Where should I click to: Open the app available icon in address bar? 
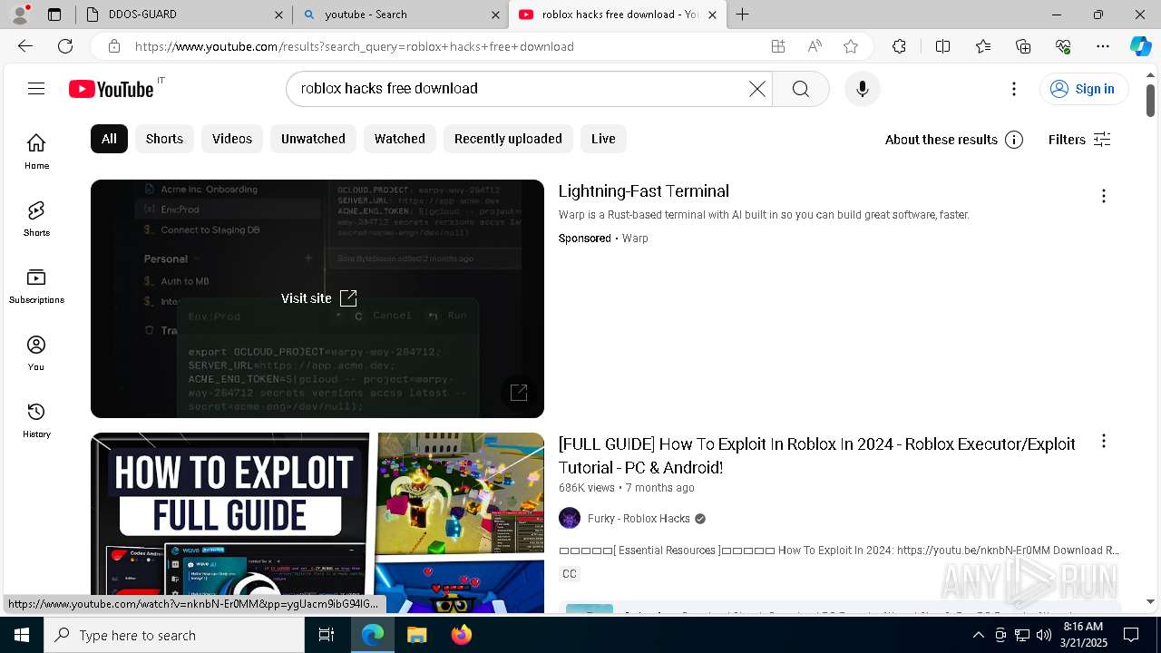778,46
